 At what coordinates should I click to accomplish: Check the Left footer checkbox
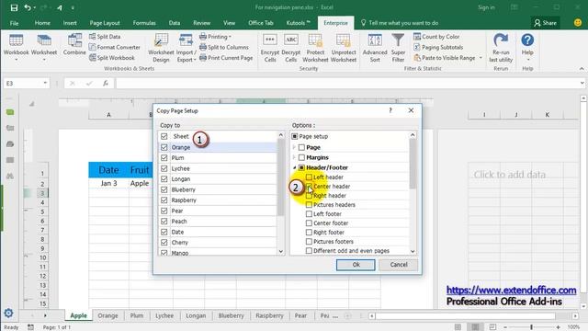coord(309,213)
